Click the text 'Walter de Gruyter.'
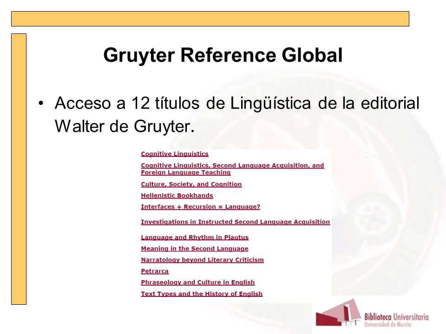Viewport: 446px width, 334px height. (x=125, y=126)
